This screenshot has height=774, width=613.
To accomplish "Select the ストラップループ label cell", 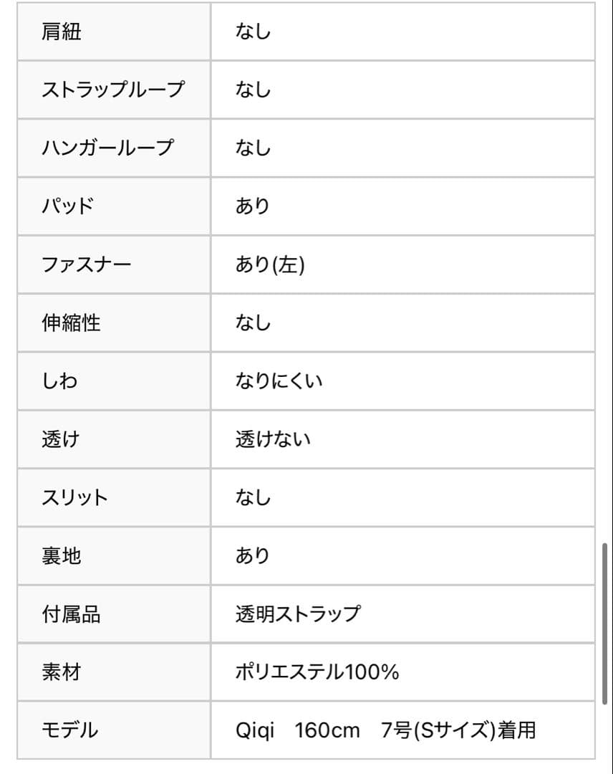I will coord(113,90).
